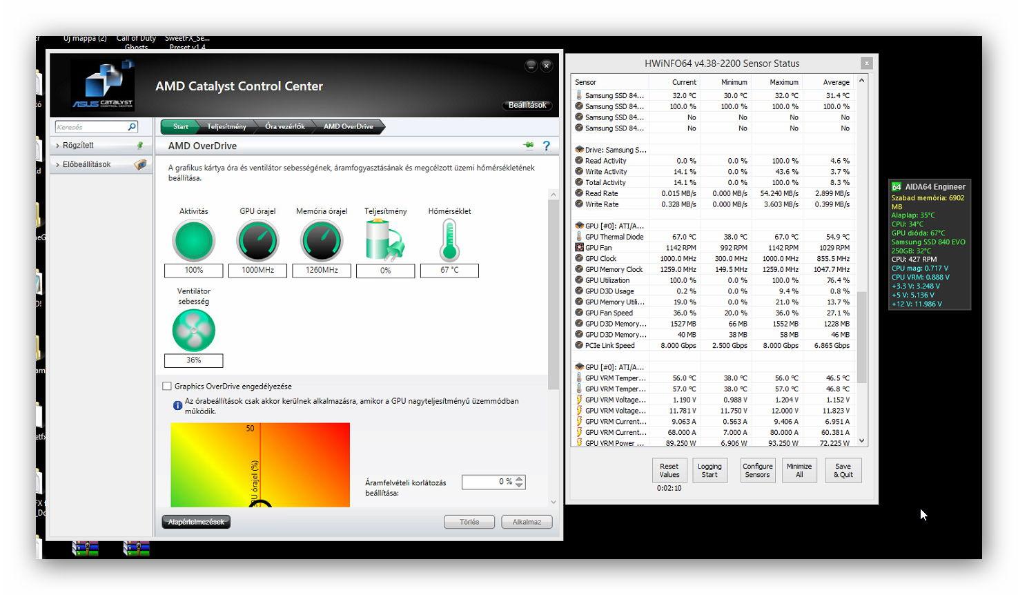
Task: Open the Beállítások menu button
Action: coord(527,105)
